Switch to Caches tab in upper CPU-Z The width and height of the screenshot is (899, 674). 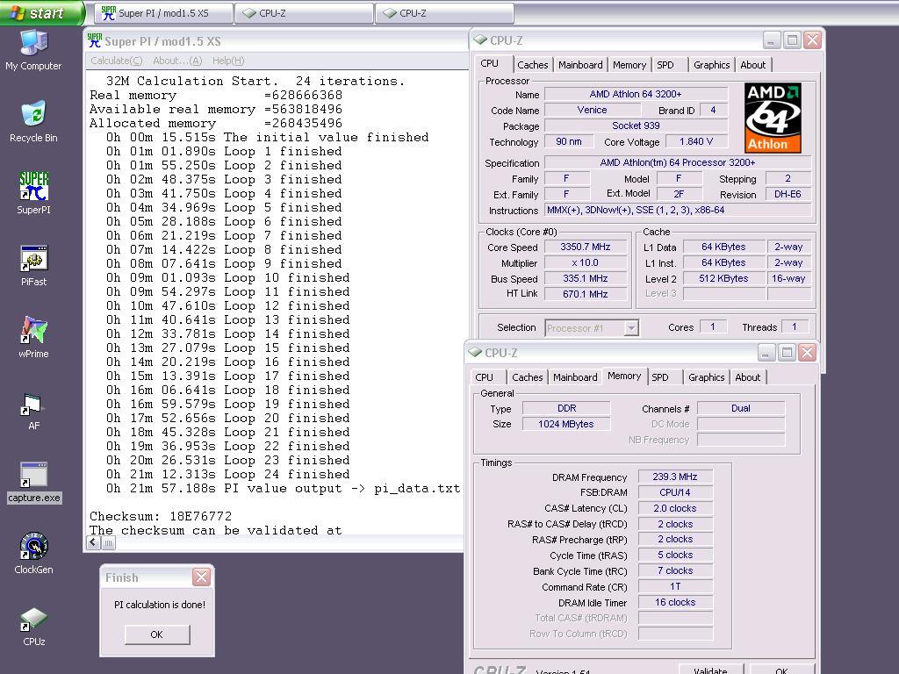[x=533, y=65]
